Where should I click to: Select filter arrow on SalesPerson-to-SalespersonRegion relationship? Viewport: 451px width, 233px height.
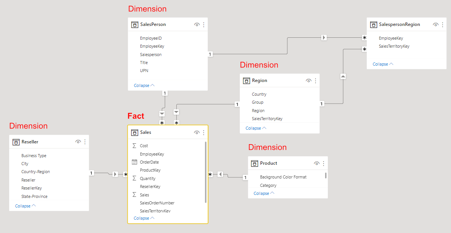click(324, 37)
